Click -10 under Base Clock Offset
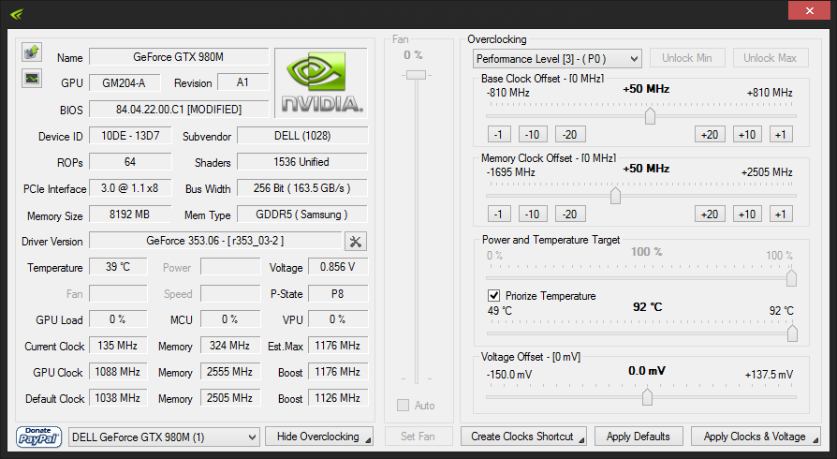The height and width of the screenshot is (459, 837). pos(533,135)
